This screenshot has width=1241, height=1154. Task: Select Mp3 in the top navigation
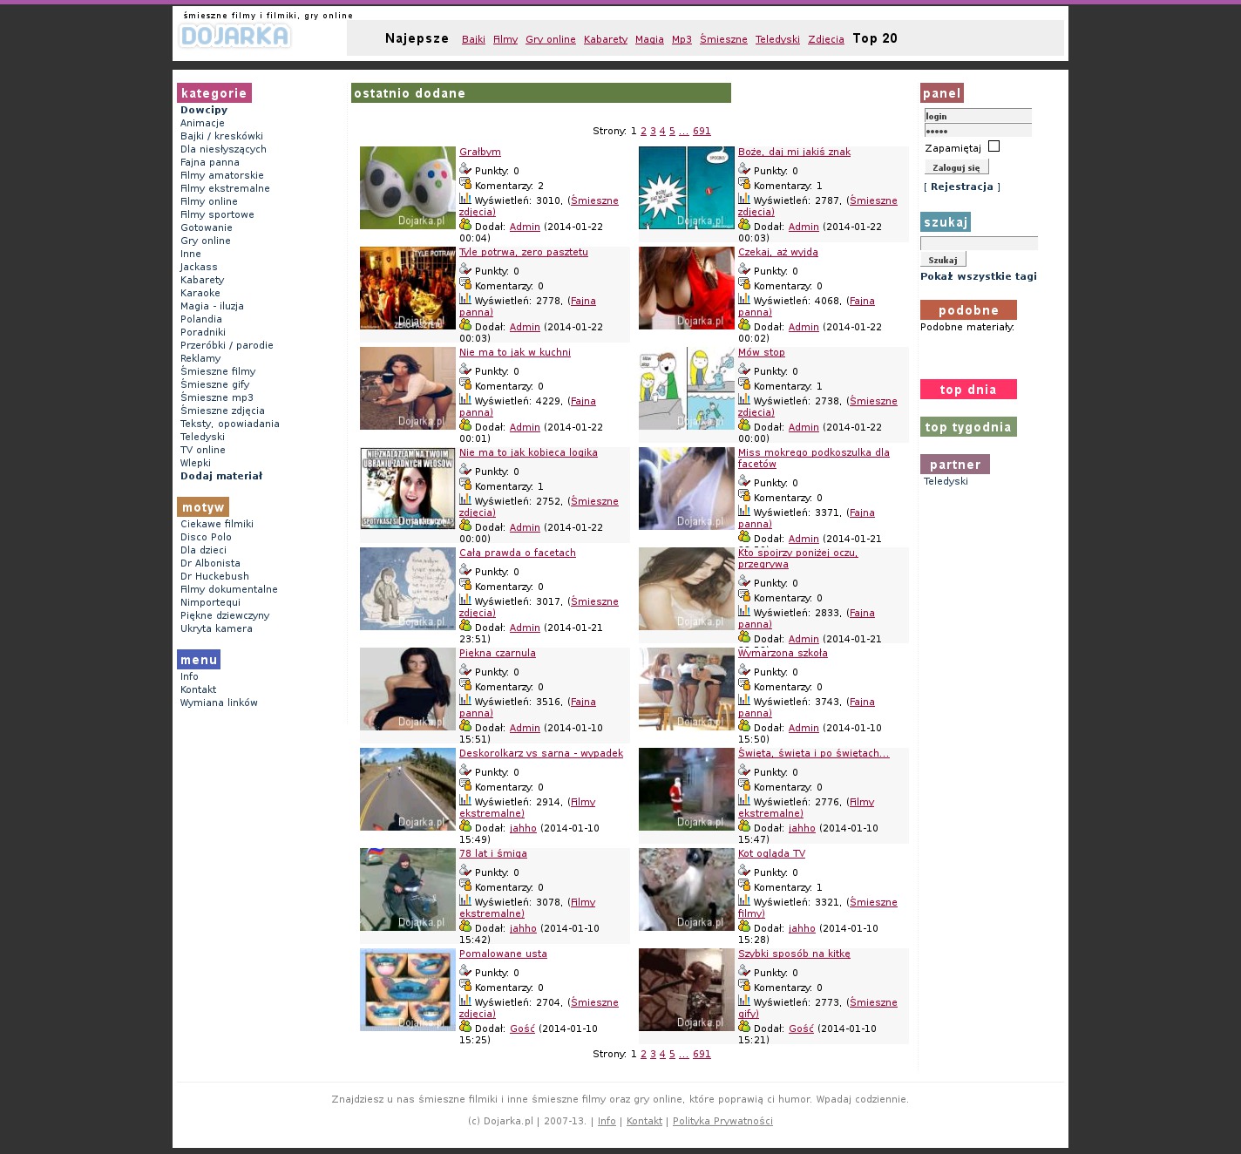(x=682, y=39)
